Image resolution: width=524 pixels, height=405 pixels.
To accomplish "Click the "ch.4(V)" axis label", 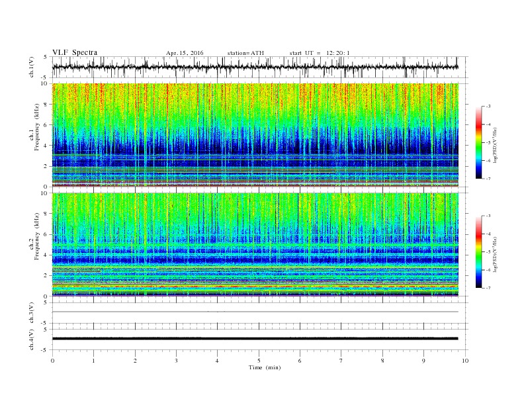I will [x=31, y=339].
